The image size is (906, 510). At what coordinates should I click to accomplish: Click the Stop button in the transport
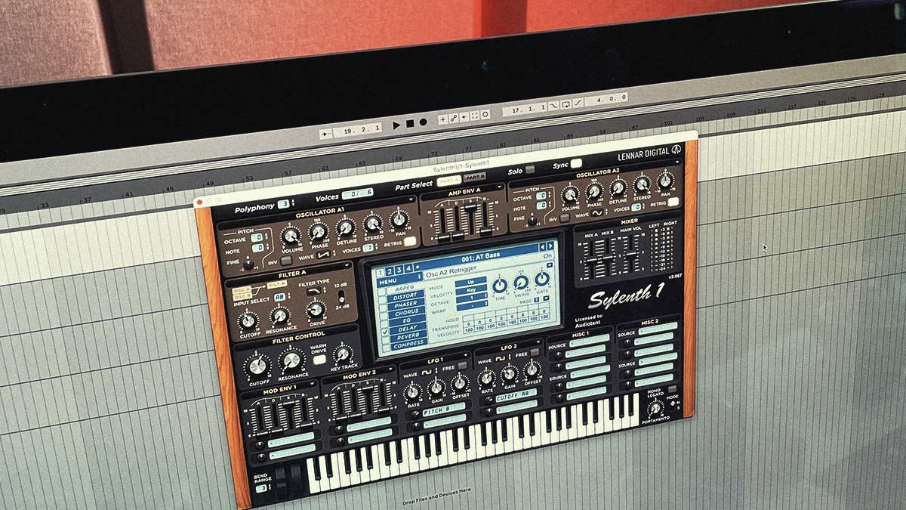[x=410, y=123]
